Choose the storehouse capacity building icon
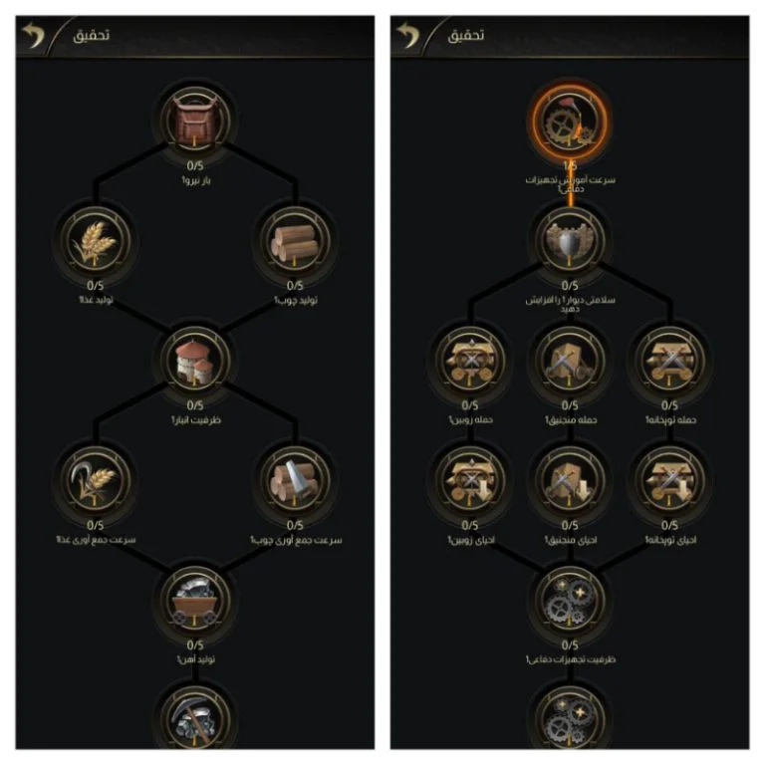This screenshot has width=765, height=765. [x=194, y=360]
